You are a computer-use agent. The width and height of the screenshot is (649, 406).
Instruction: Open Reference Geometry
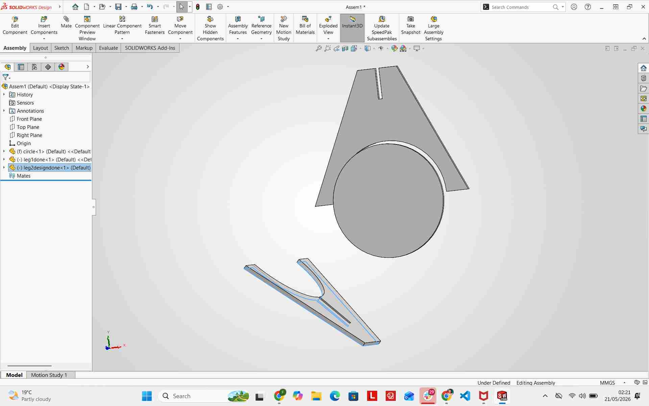click(x=261, y=25)
